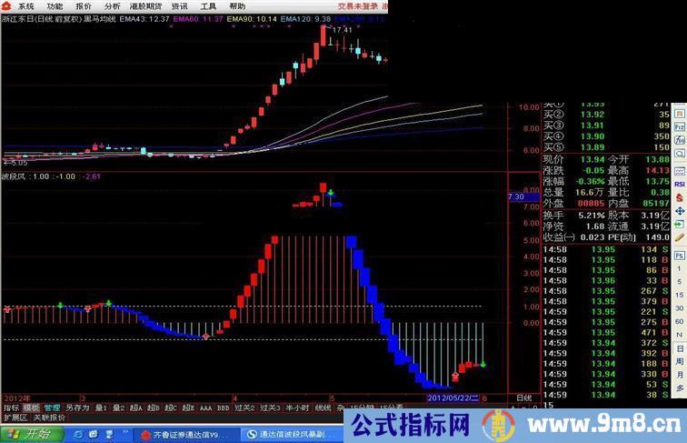
Task: Select the N period option in sidebar
Action: click(x=680, y=335)
